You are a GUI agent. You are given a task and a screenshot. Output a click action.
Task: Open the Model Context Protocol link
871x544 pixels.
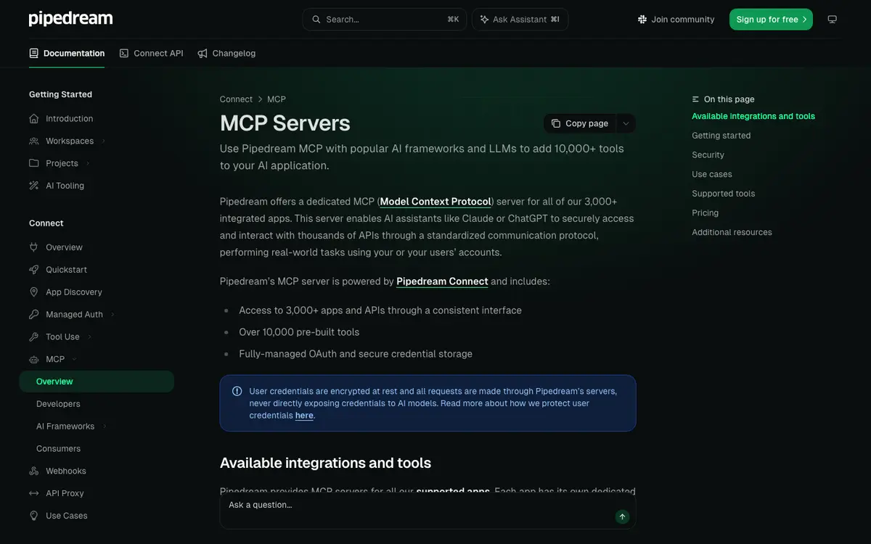coord(435,202)
